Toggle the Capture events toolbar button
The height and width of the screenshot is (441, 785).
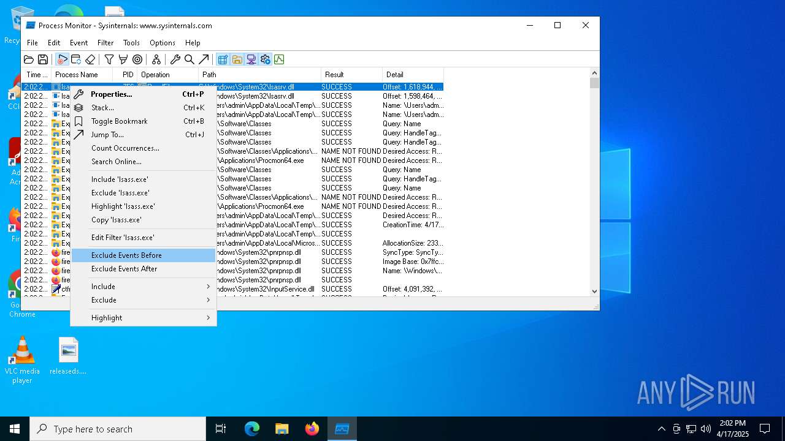pos(62,59)
